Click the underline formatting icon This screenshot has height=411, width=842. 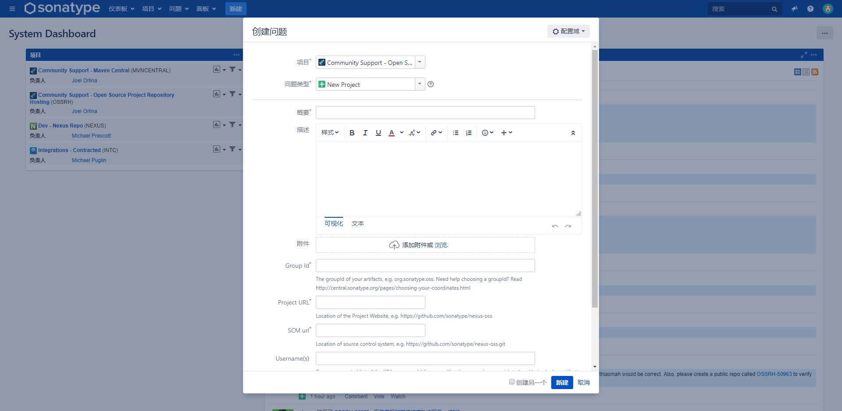(x=378, y=133)
